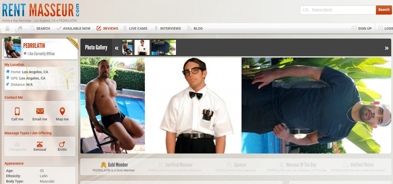Viewport: 393px width, 184px height.
Task: Open the Interviews nav item
Action: [167, 28]
